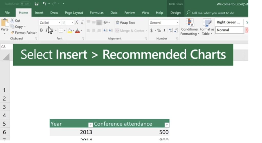Open Conditional Formatting menu
The height and width of the screenshot is (143, 262).
point(190,27)
